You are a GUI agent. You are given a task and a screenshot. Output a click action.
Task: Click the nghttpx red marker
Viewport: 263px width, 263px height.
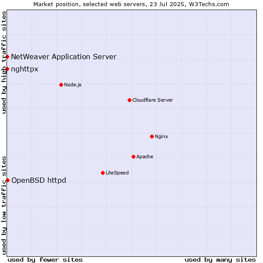coord(7,69)
